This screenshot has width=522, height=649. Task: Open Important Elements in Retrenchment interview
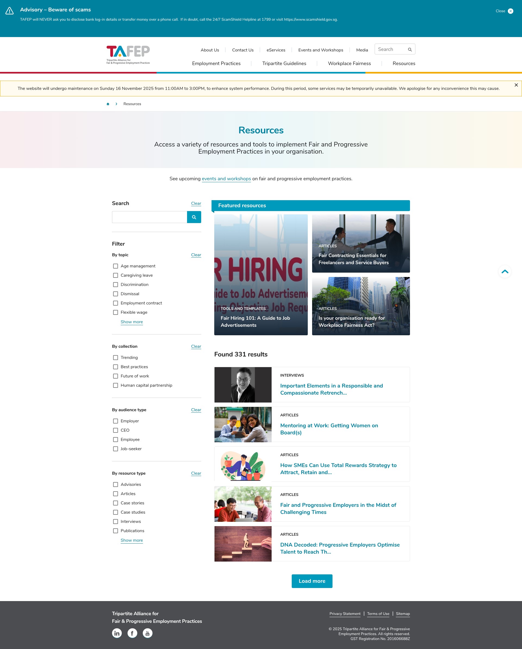point(331,389)
